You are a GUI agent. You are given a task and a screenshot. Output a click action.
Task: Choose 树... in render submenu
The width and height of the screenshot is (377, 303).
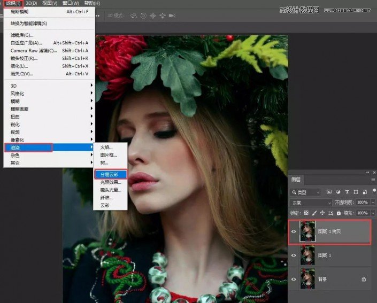pos(110,162)
